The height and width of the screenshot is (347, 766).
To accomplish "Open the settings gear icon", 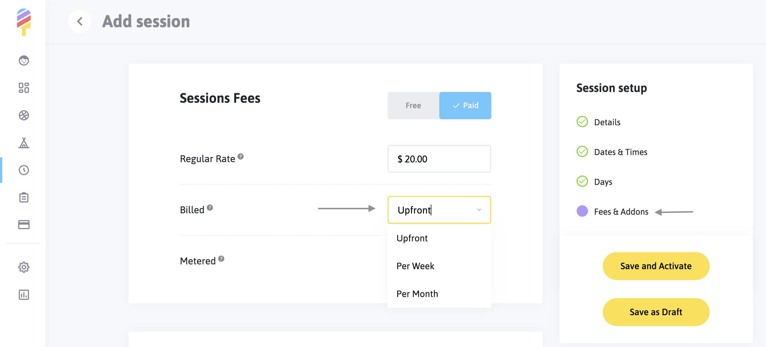I will pos(24,267).
